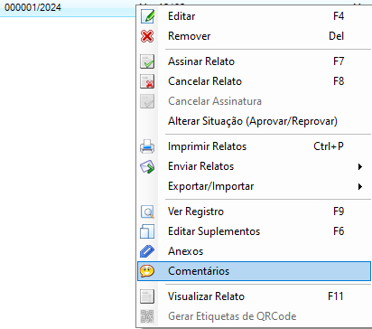Expand the Exportar/Importar submenu arrow
The image size is (372, 329).
click(x=359, y=186)
